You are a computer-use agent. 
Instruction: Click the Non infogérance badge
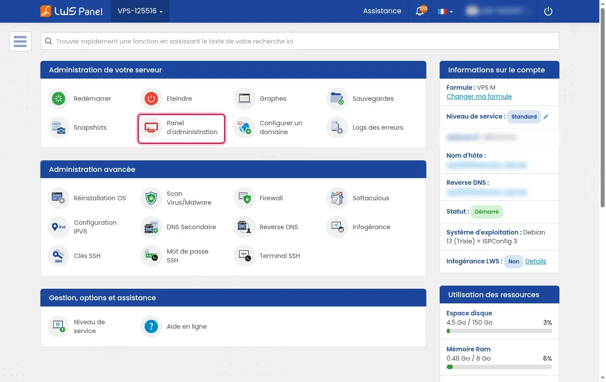pos(514,262)
